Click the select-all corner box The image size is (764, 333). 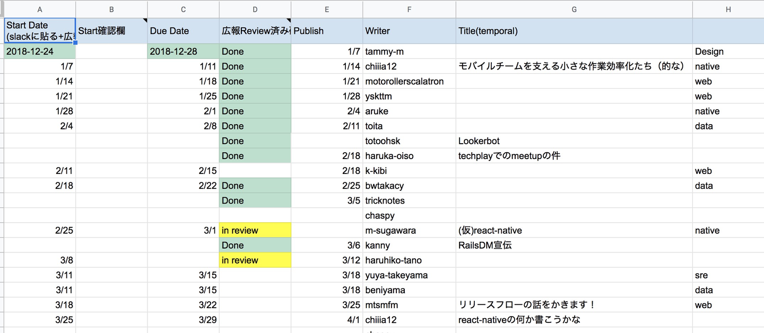tap(2, 10)
